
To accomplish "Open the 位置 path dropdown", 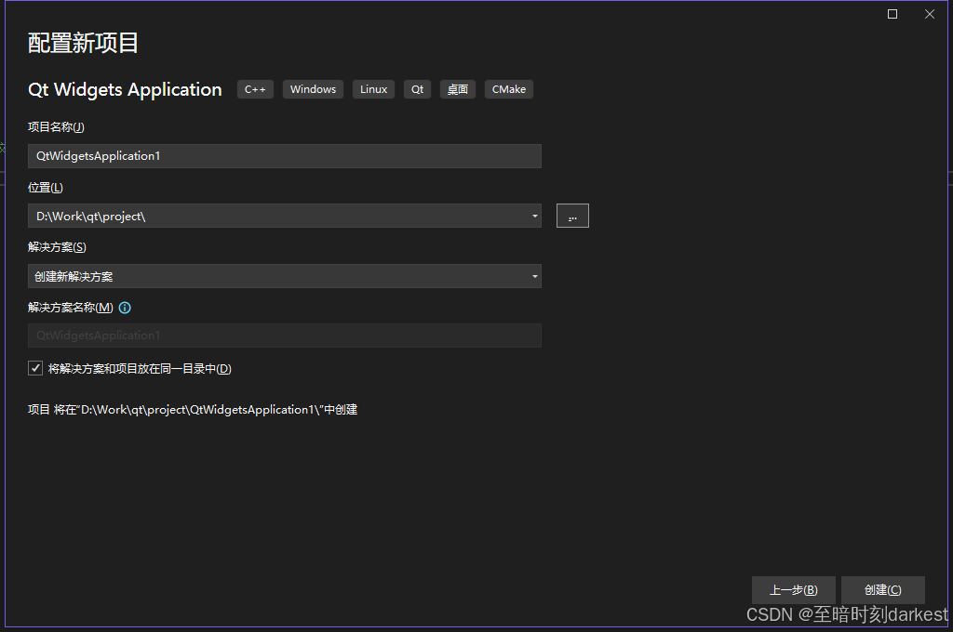I will coord(535,216).
